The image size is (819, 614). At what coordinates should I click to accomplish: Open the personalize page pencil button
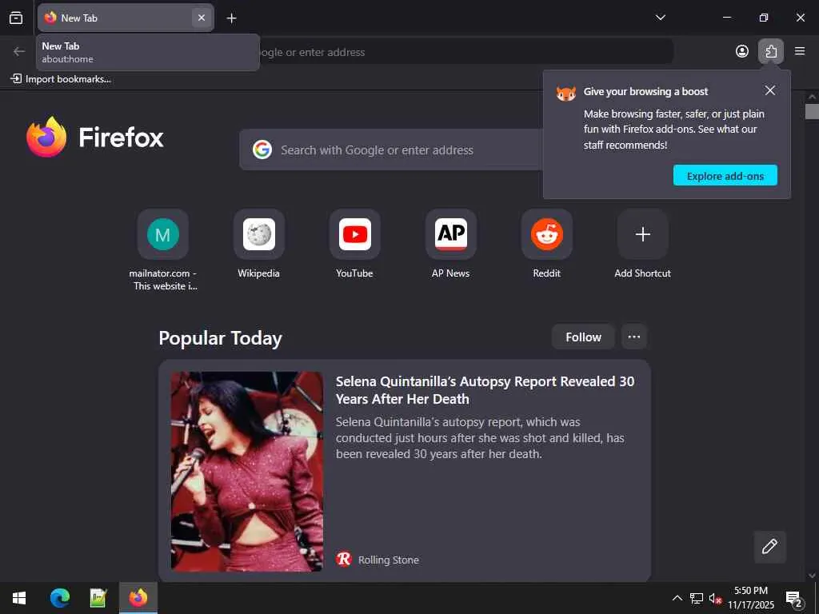coord(769,547)
